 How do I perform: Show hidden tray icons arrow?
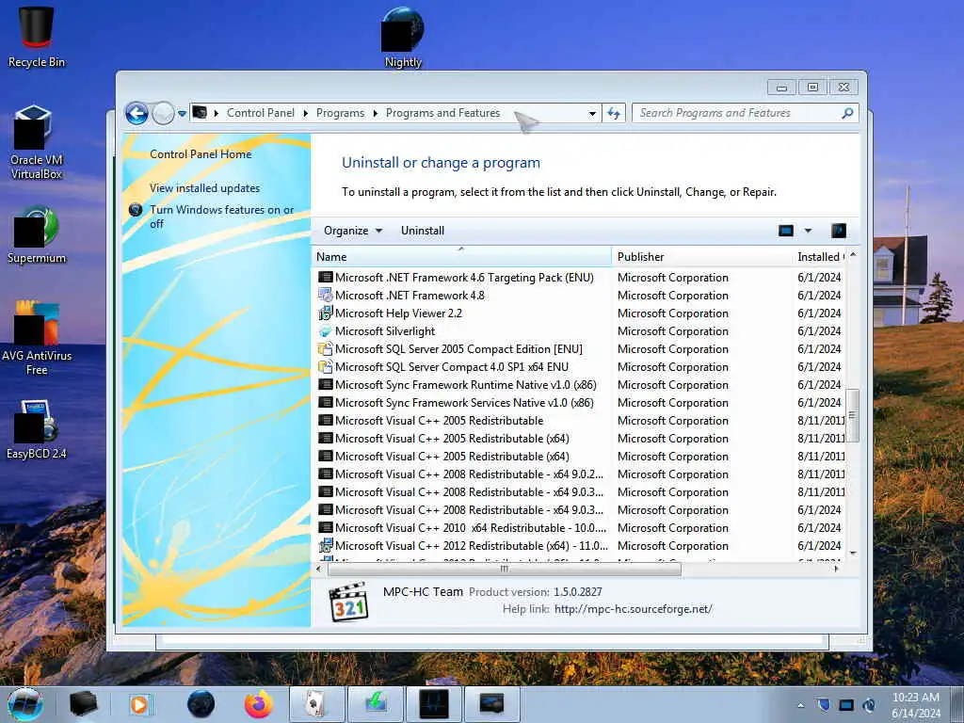click(800, 705)
